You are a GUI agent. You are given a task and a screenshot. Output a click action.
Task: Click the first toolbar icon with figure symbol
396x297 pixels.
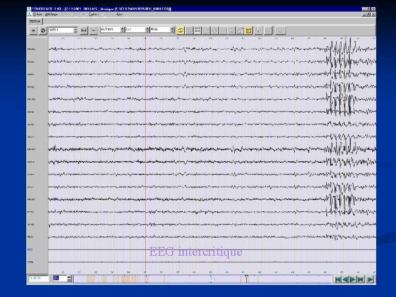point(33,31)
